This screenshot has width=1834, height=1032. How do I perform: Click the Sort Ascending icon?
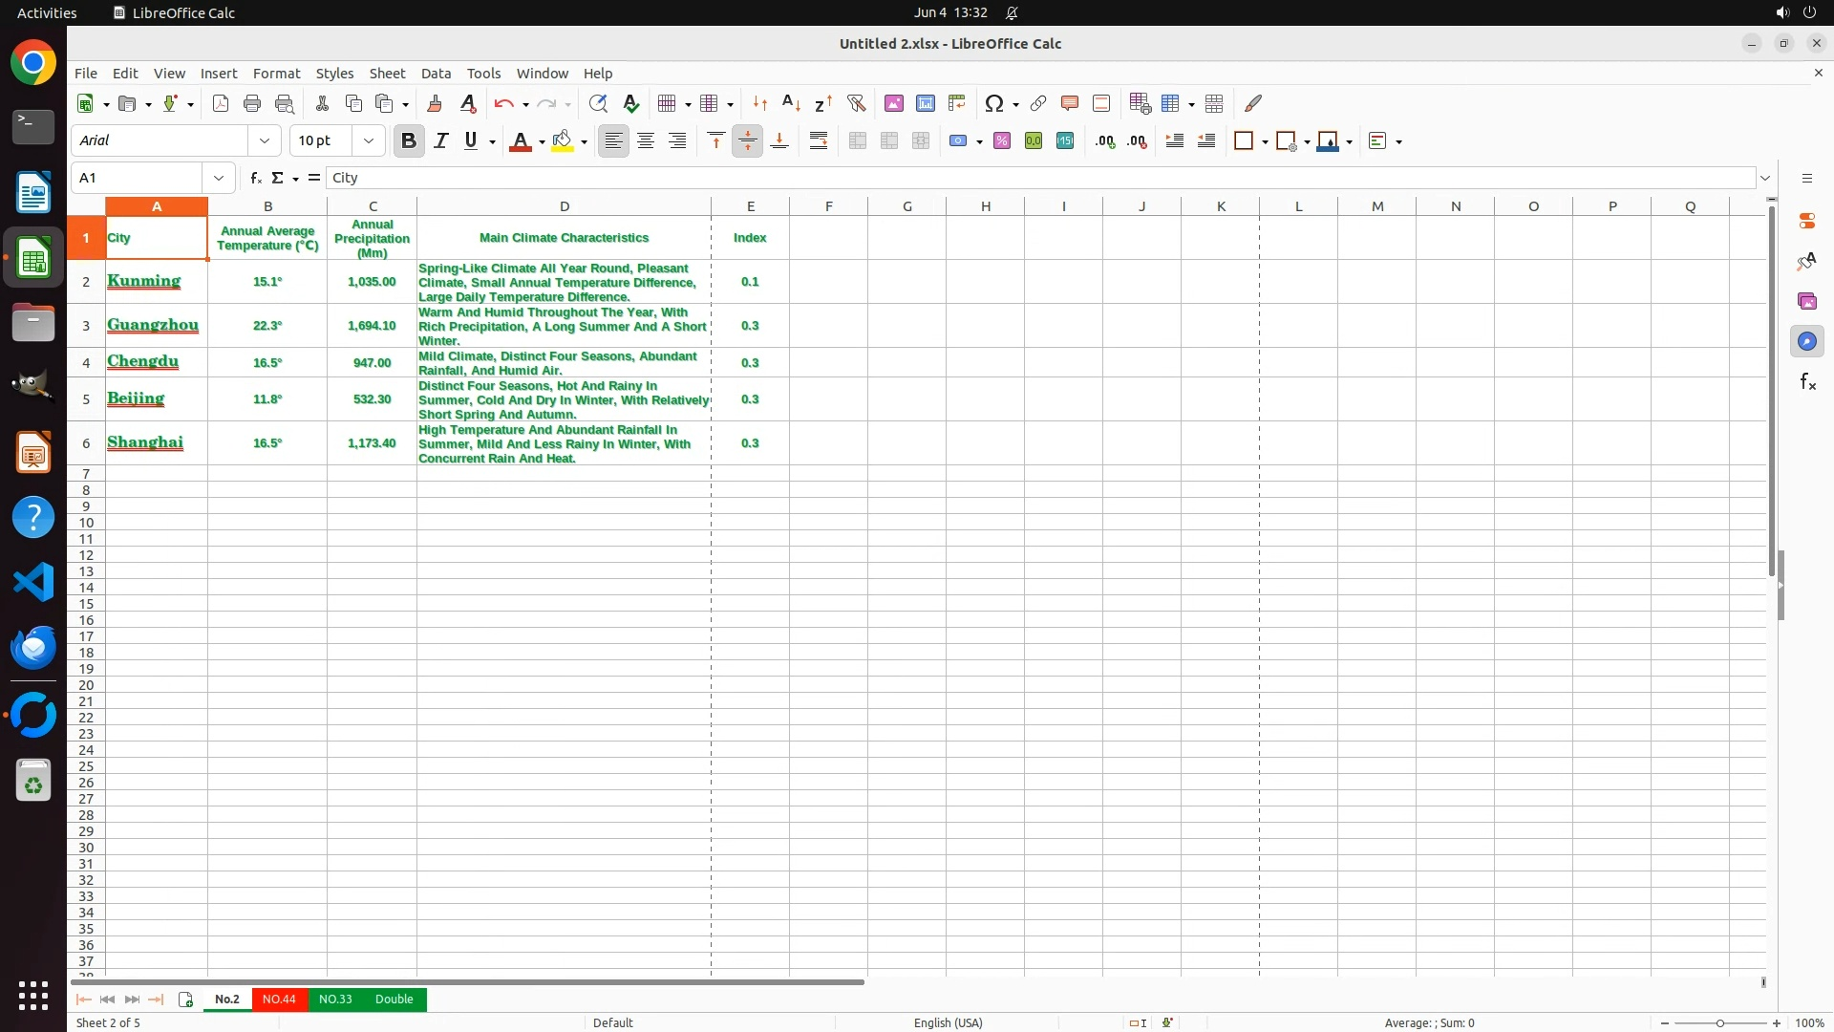[x=791, y=103]
